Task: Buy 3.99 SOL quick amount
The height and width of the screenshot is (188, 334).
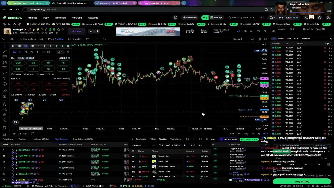Action: (18, 63)
